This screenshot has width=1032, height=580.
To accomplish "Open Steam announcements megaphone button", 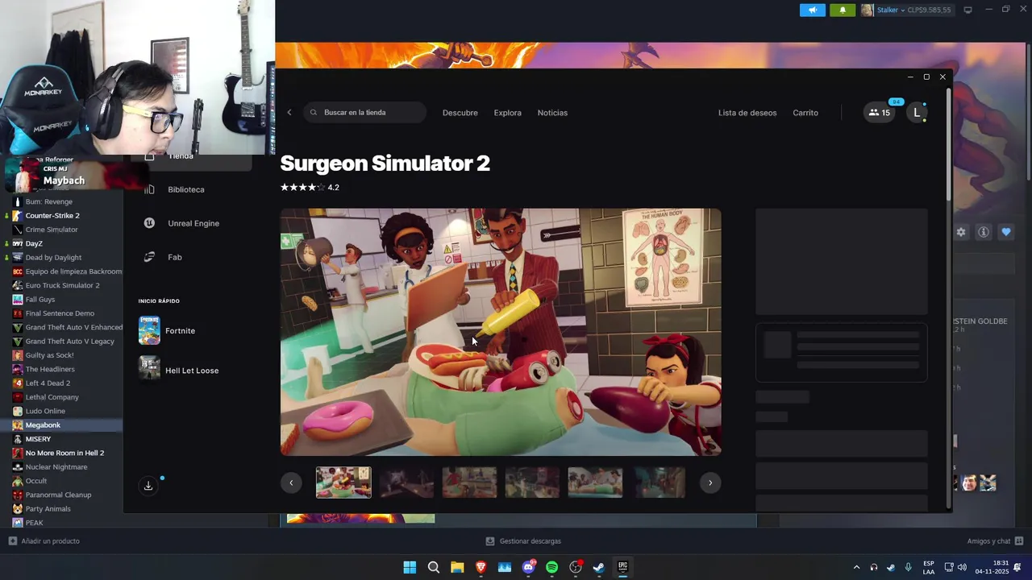I will 813,10.
